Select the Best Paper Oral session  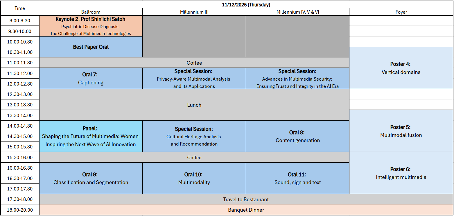pos(91,47)
